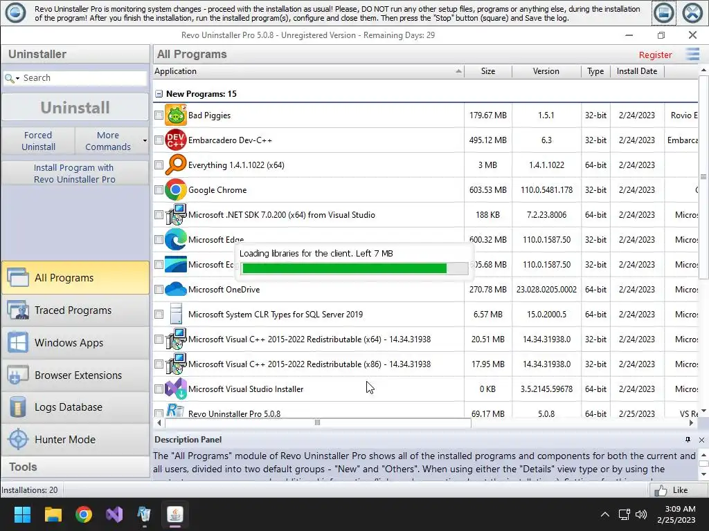Open the Windows Apps module
The height and width of the screenshot is (531, 709).
tap(75, 343)
